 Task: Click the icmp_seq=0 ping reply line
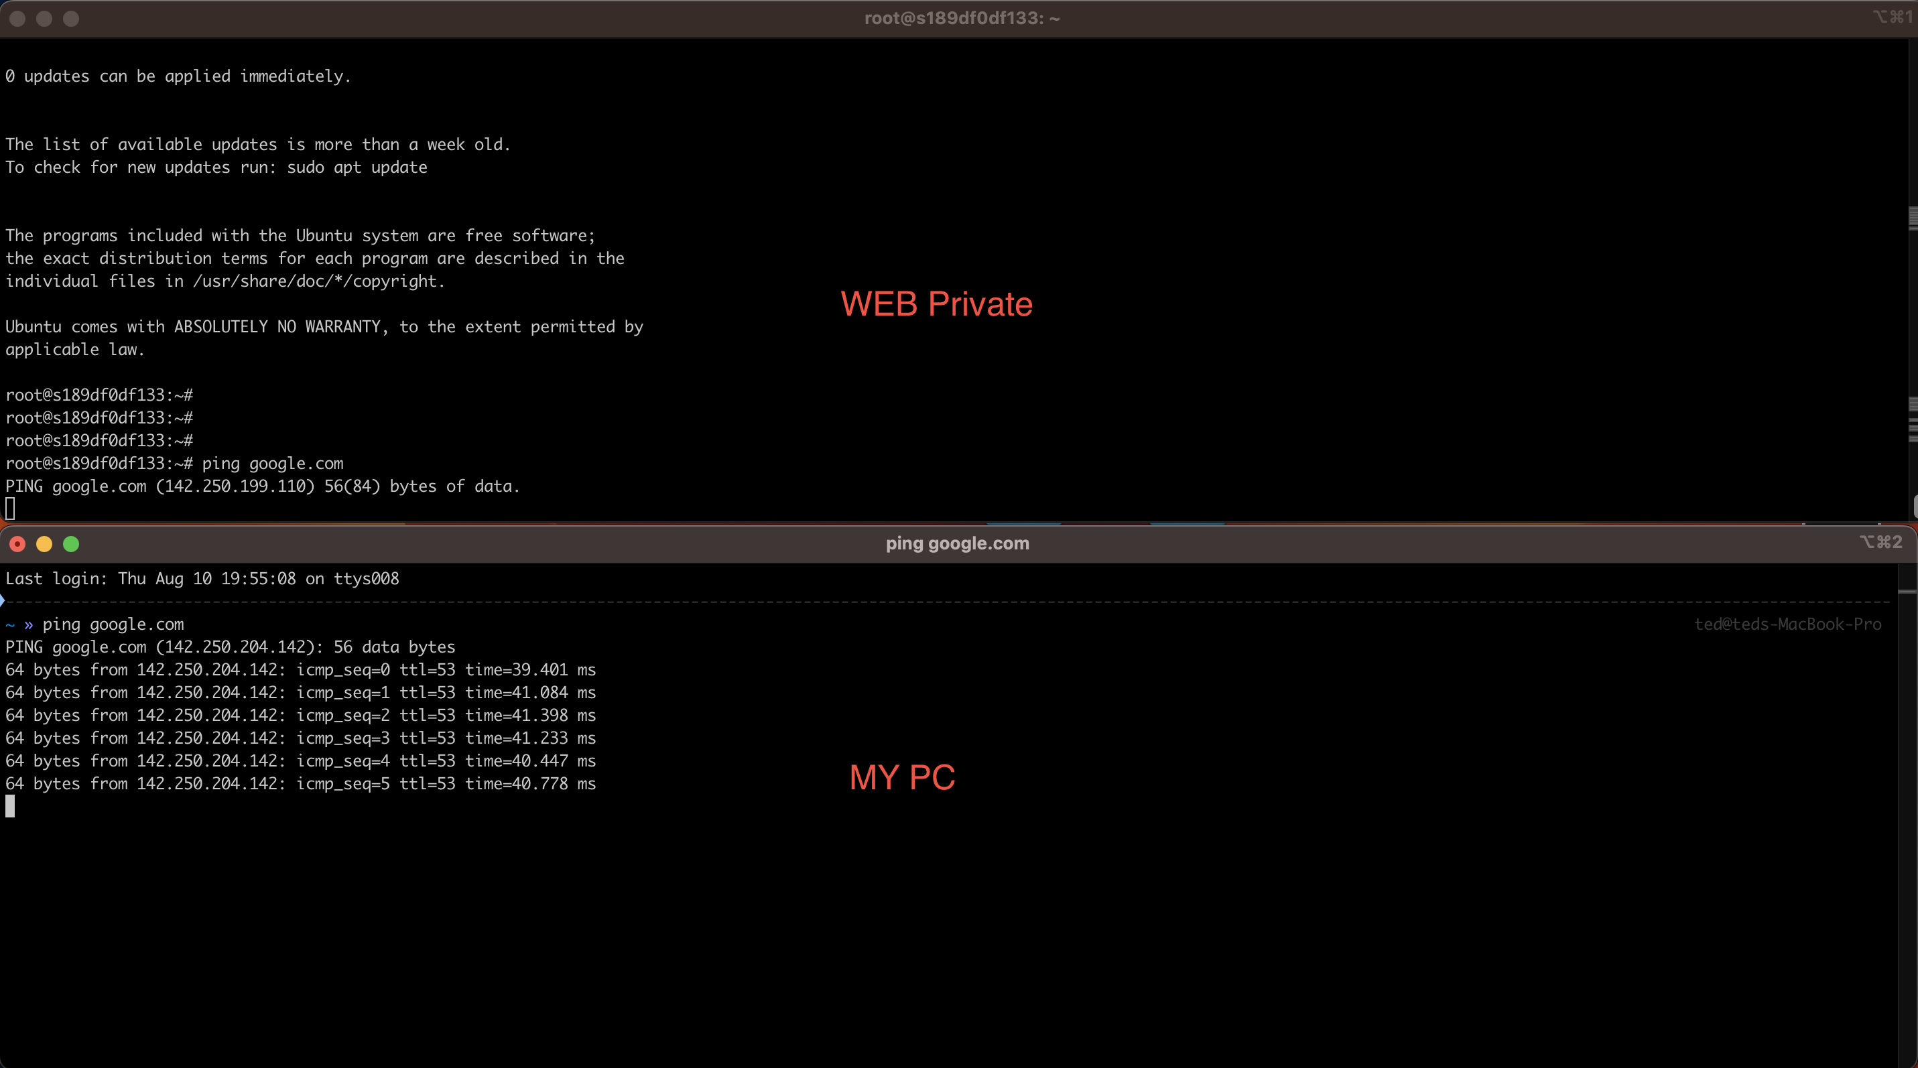[x=300, y=670]
